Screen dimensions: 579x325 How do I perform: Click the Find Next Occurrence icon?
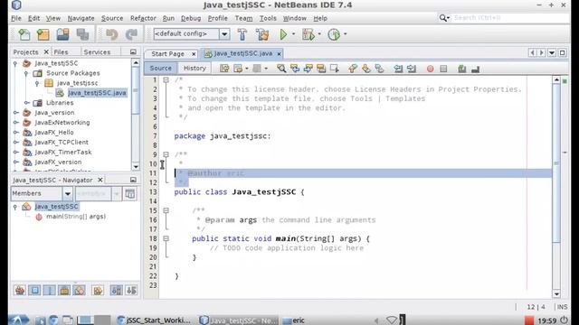tap(308, 69)
